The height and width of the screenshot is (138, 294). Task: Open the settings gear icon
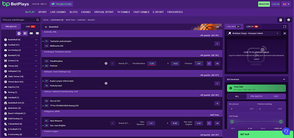[288, 20]
